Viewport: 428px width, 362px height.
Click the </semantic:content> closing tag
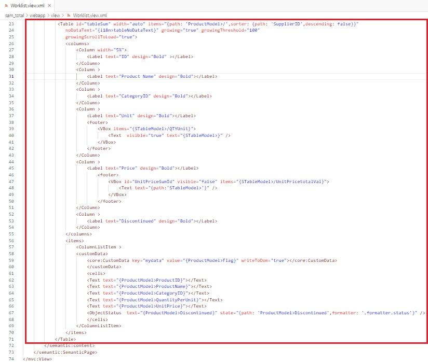click(69, 345)
